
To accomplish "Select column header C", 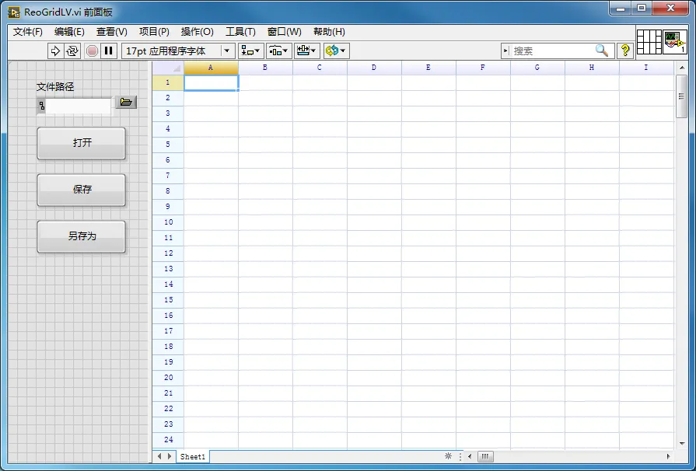I will click(x=320, y=68).
